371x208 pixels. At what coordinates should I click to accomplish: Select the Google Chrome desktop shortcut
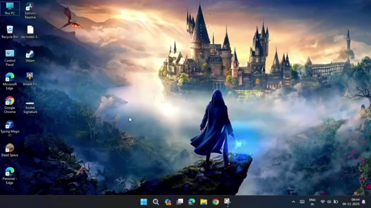(x=10, y=105)
